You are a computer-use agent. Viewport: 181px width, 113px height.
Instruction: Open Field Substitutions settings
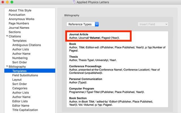click(25, 75)
